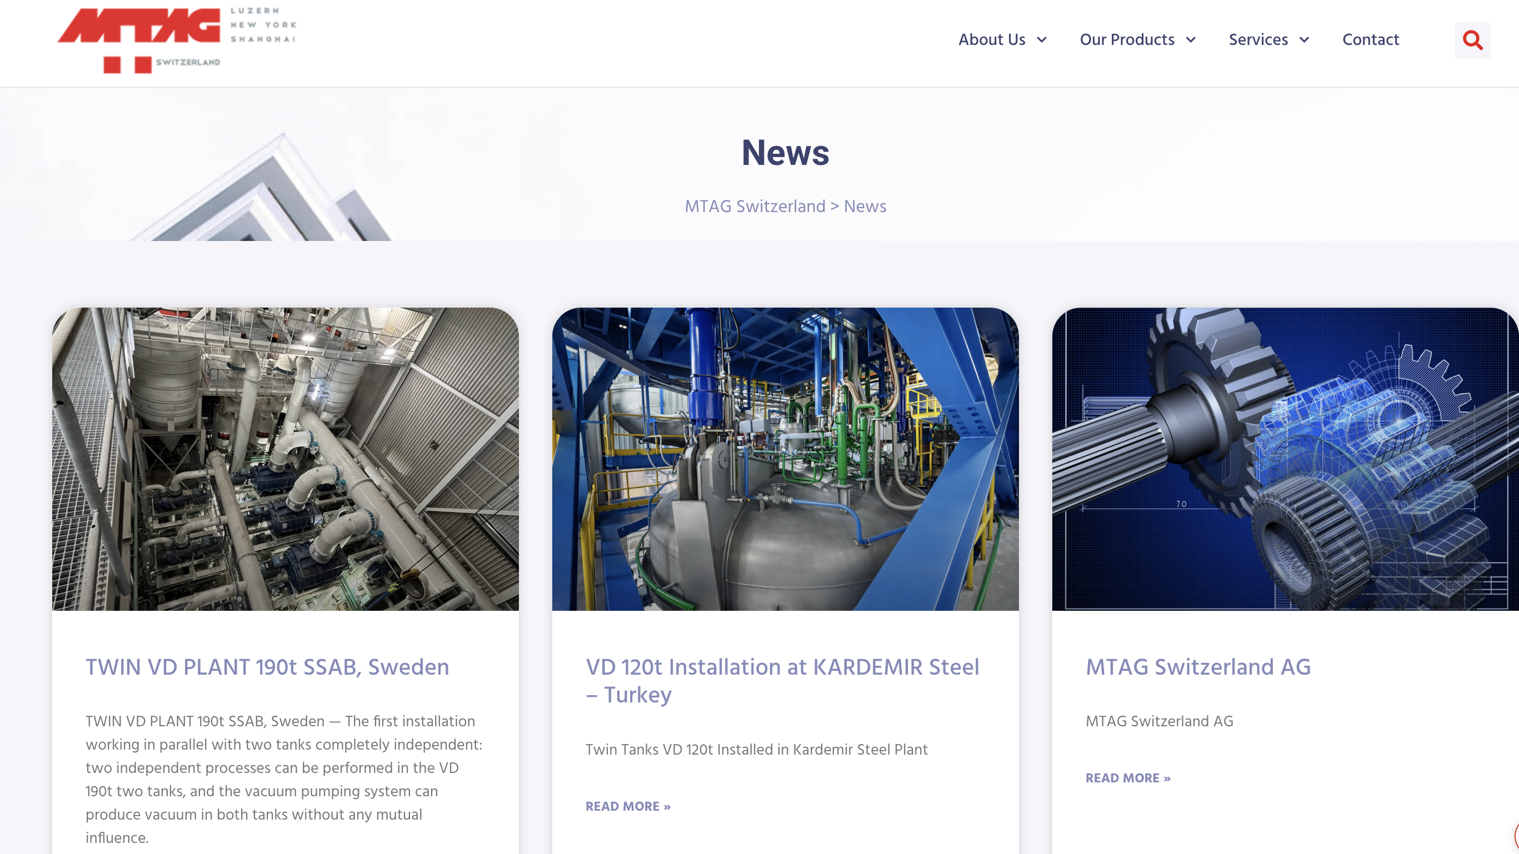This screenshot has width=1519, height=854.
Task: Go to the Contact page
Action: coord(1371,39)
